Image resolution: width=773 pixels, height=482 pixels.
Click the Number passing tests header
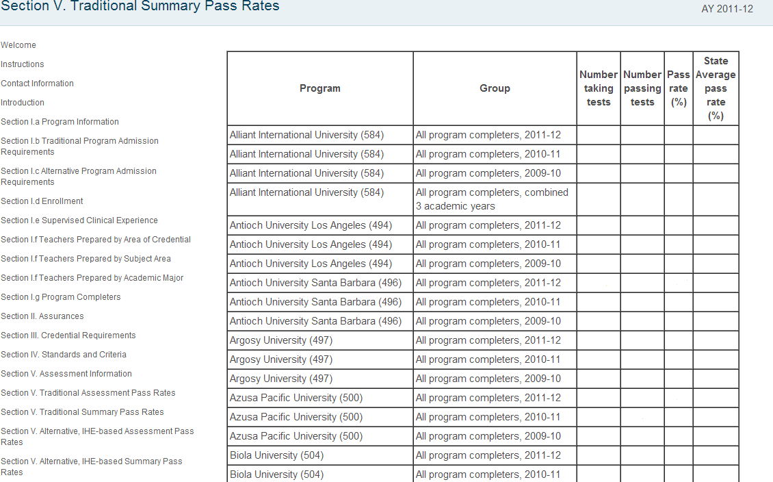pos(642,88)
